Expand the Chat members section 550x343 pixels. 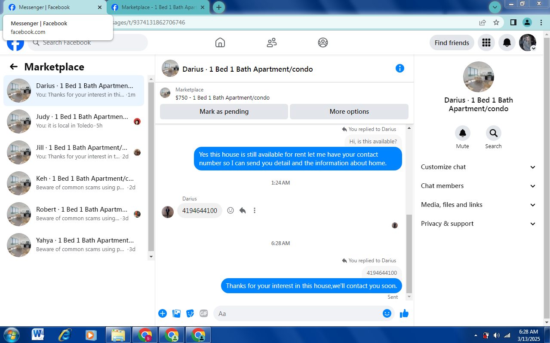point(478,186)
